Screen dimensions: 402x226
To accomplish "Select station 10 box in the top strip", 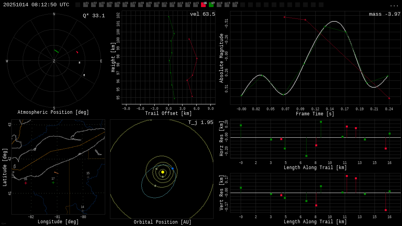I will click(x=156, y=5).
